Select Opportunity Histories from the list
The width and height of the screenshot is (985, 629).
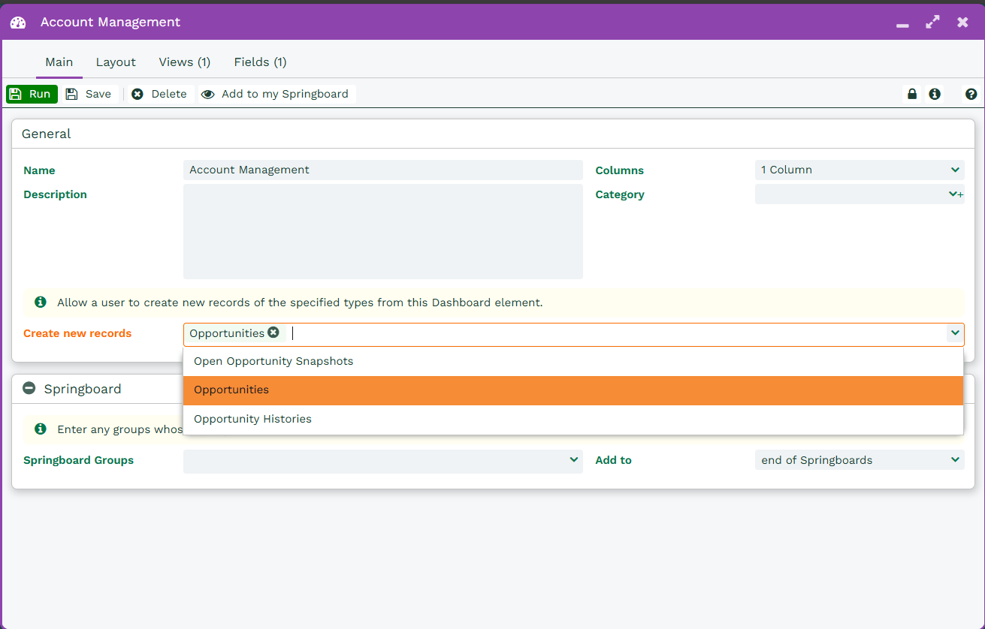[252, 419]
